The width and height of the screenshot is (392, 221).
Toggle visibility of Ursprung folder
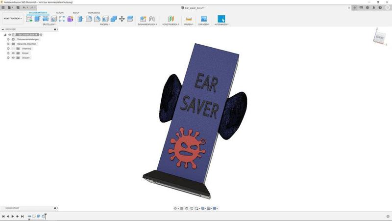pyautogui.click(x=13, y=48)
